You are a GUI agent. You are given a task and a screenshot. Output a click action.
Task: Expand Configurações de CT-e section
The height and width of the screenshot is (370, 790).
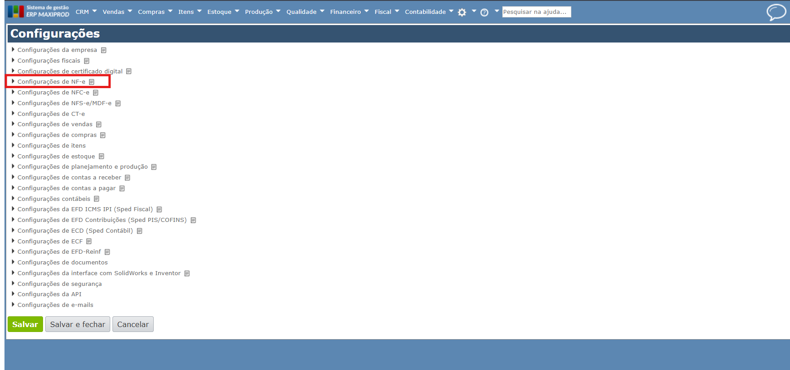pyautogui.click(x=13, y=114)
